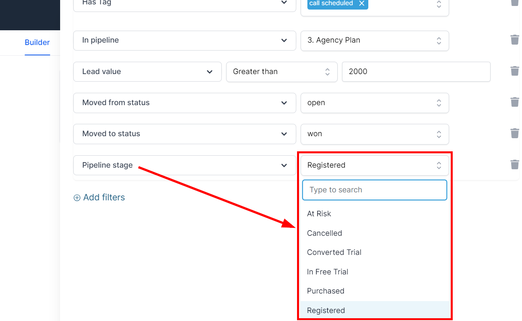The height and width of the screenshot is (321, 522).
Task: Remove the Moved to status filter
Action: tap(514, 133)
